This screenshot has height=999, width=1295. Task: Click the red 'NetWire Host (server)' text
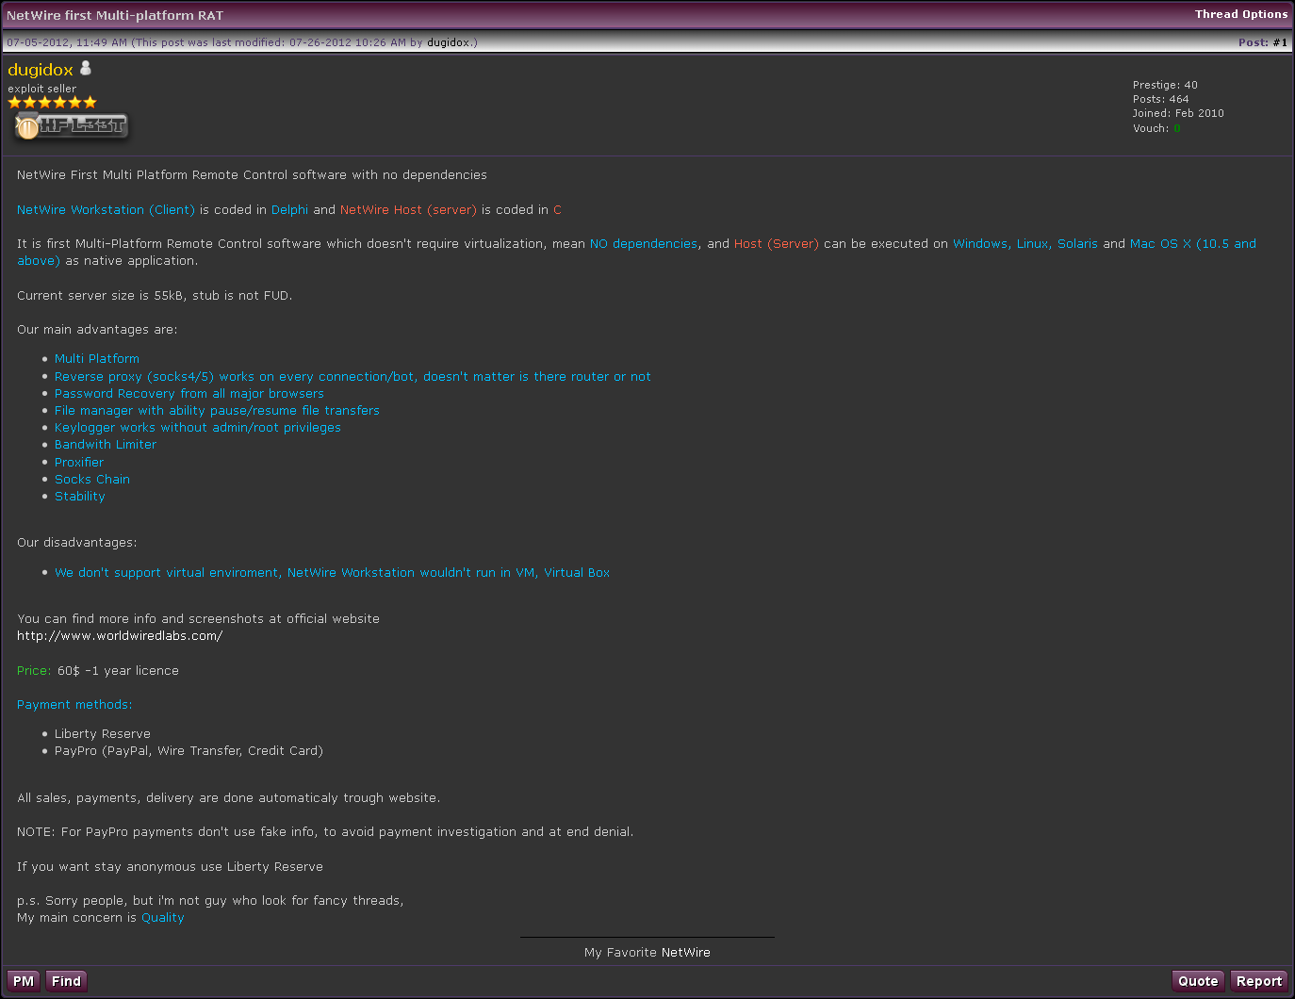tap(408, 210)
